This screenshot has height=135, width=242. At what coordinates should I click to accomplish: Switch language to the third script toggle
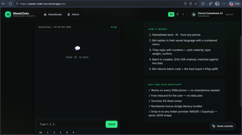pyautogui.click(x=183, y=14)
